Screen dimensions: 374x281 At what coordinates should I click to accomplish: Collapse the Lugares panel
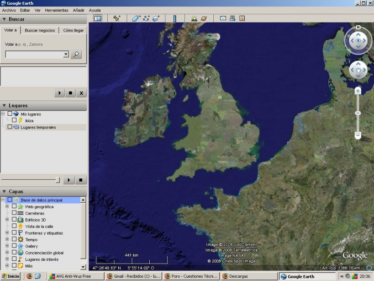[x=4, y=105]
